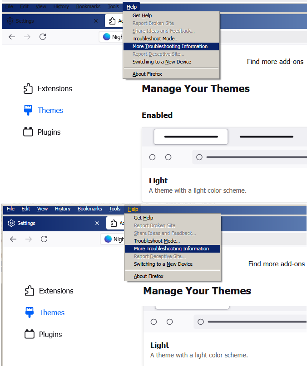Open the File menu in bottom screenshot
The height and width of the screenshot is (366, 307).
pyautogui.click(x=10, y=209)
